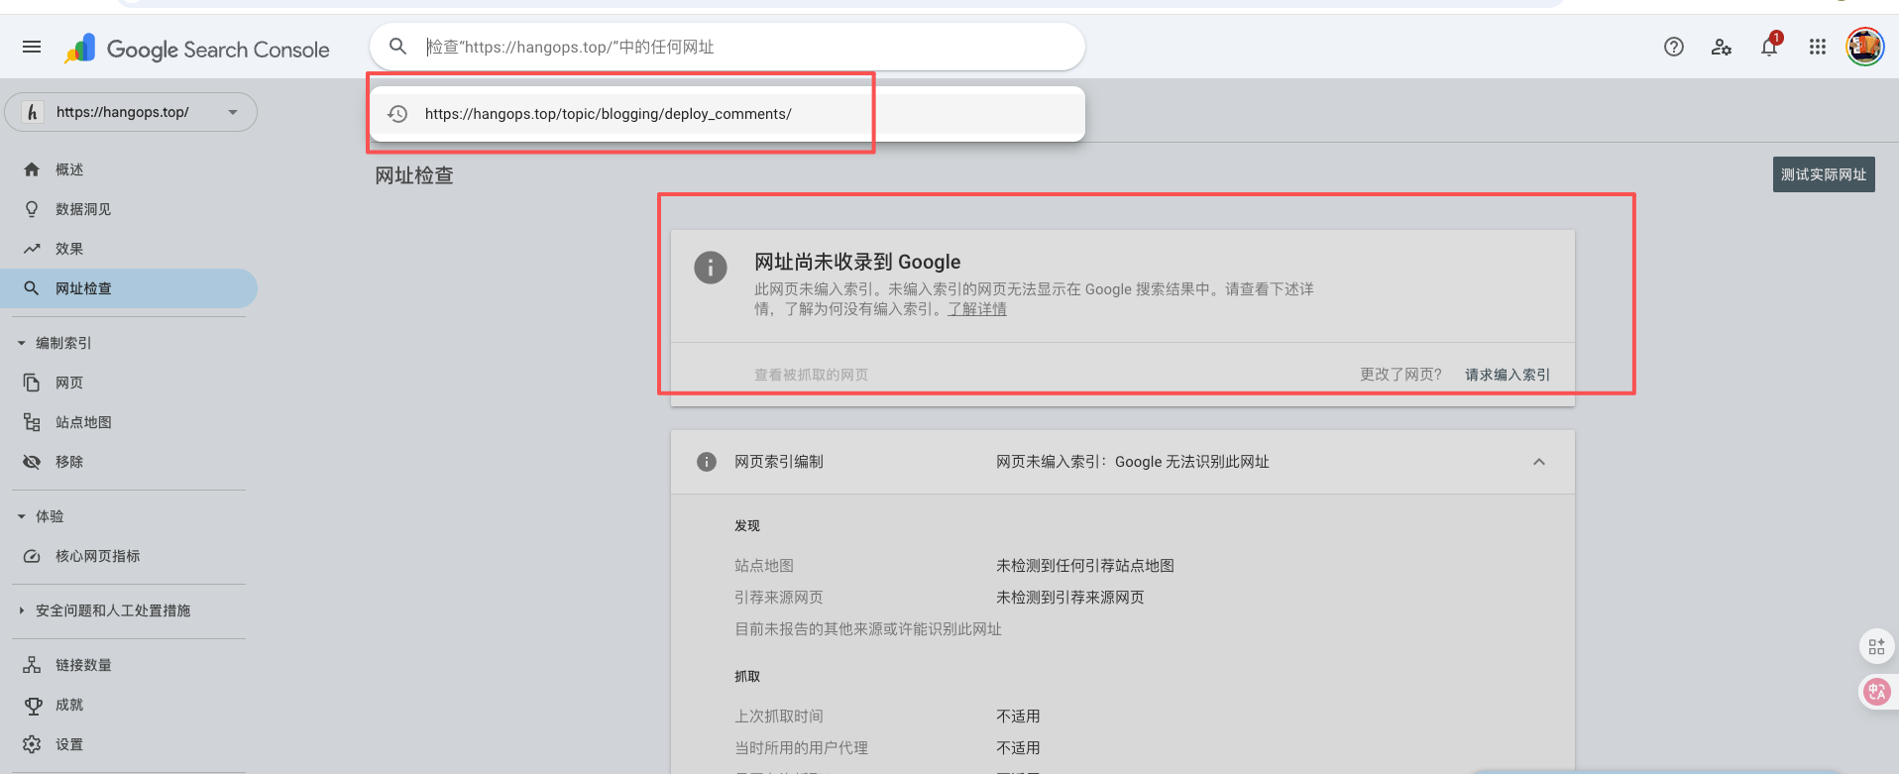Click 未检测到任何引荐站点地图 text

tap(1085, 566)
